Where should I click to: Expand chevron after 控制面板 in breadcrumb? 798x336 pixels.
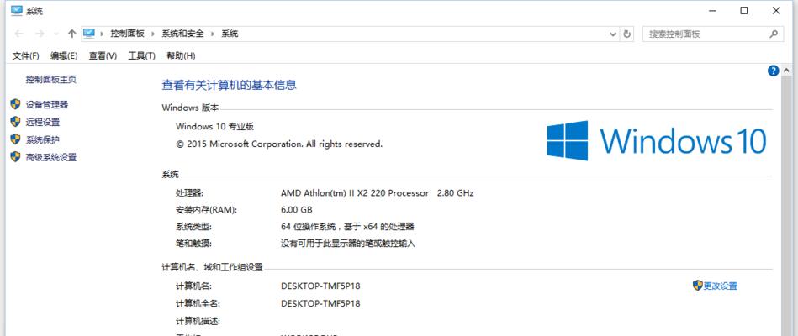(153, 34)
